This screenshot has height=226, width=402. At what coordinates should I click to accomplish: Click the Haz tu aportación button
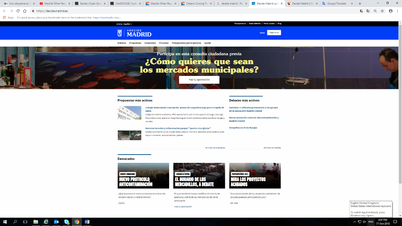point(199,79)
